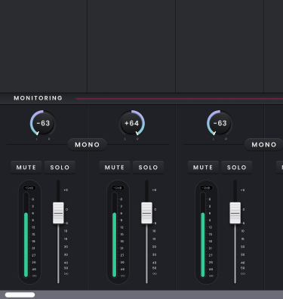Click the first channel pan knob showing -63

[43, 123]
